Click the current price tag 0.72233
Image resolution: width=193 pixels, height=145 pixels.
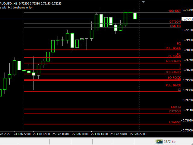(187, 19)
